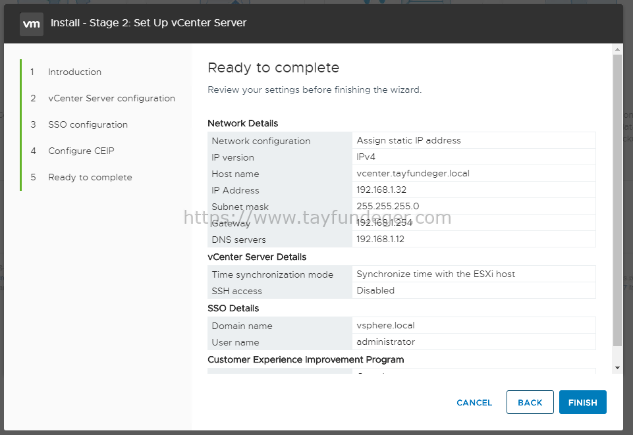This screenshot has width=633, height=435.
Task: Open vCenter Server configuration step
Action: click(111, 98)
